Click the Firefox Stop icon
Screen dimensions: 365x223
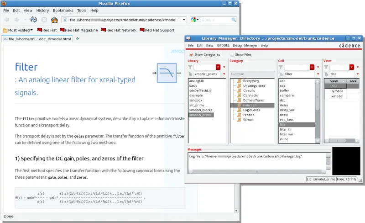coord(44,20)
